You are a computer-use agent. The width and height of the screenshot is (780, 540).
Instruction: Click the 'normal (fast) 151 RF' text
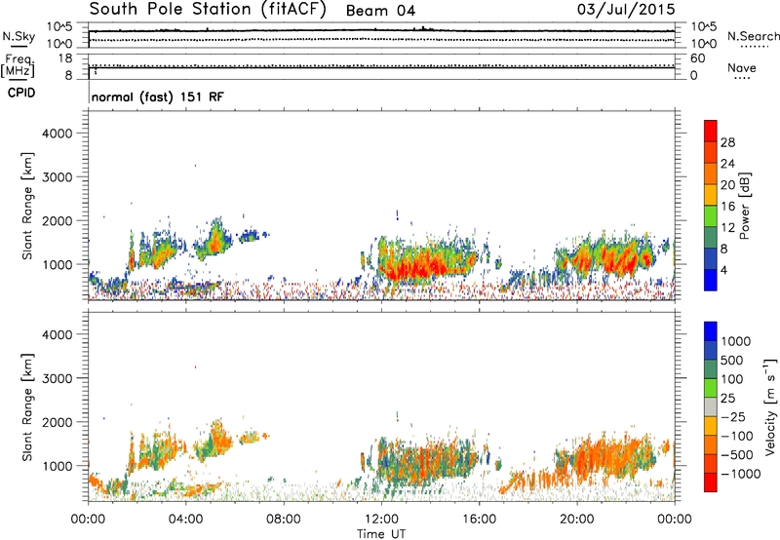point(158,96)
